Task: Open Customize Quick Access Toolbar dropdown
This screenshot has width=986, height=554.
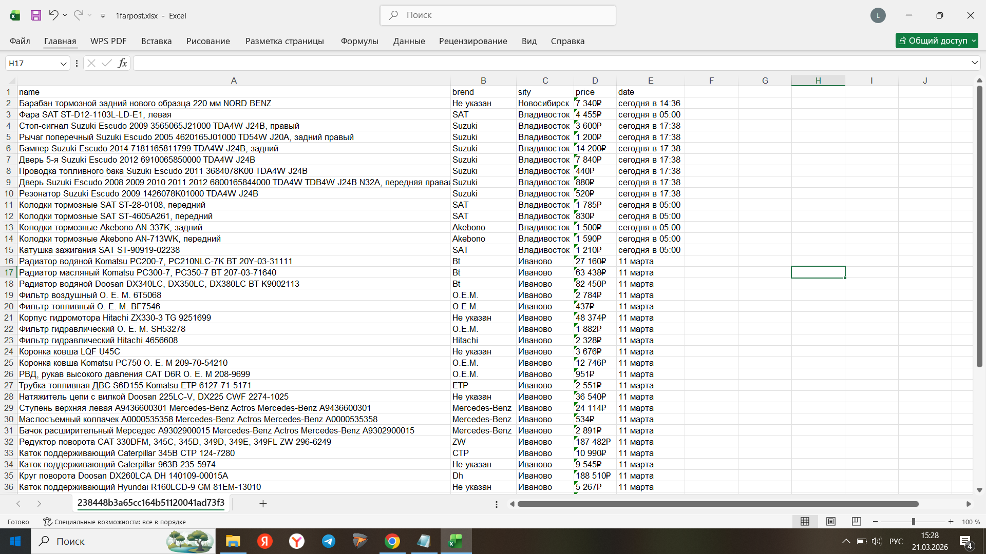Action: (x=103, y=16)
